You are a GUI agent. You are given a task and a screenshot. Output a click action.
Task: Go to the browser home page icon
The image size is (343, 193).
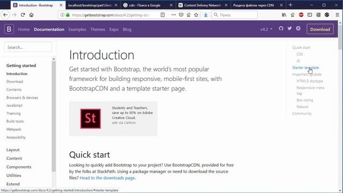(x=31, y=15)
